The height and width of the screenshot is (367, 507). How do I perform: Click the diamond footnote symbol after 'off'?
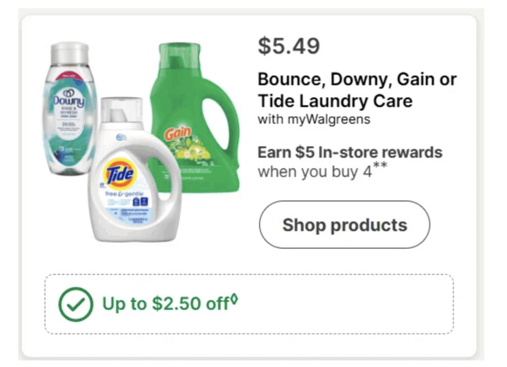tap(234, 298)
